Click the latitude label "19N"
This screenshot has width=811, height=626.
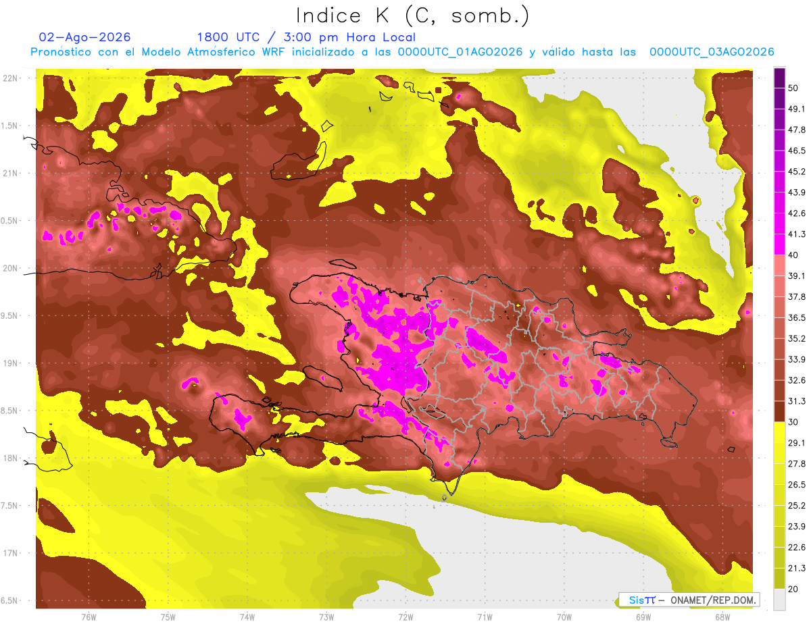pyautogui.click(x=9, y=363)
